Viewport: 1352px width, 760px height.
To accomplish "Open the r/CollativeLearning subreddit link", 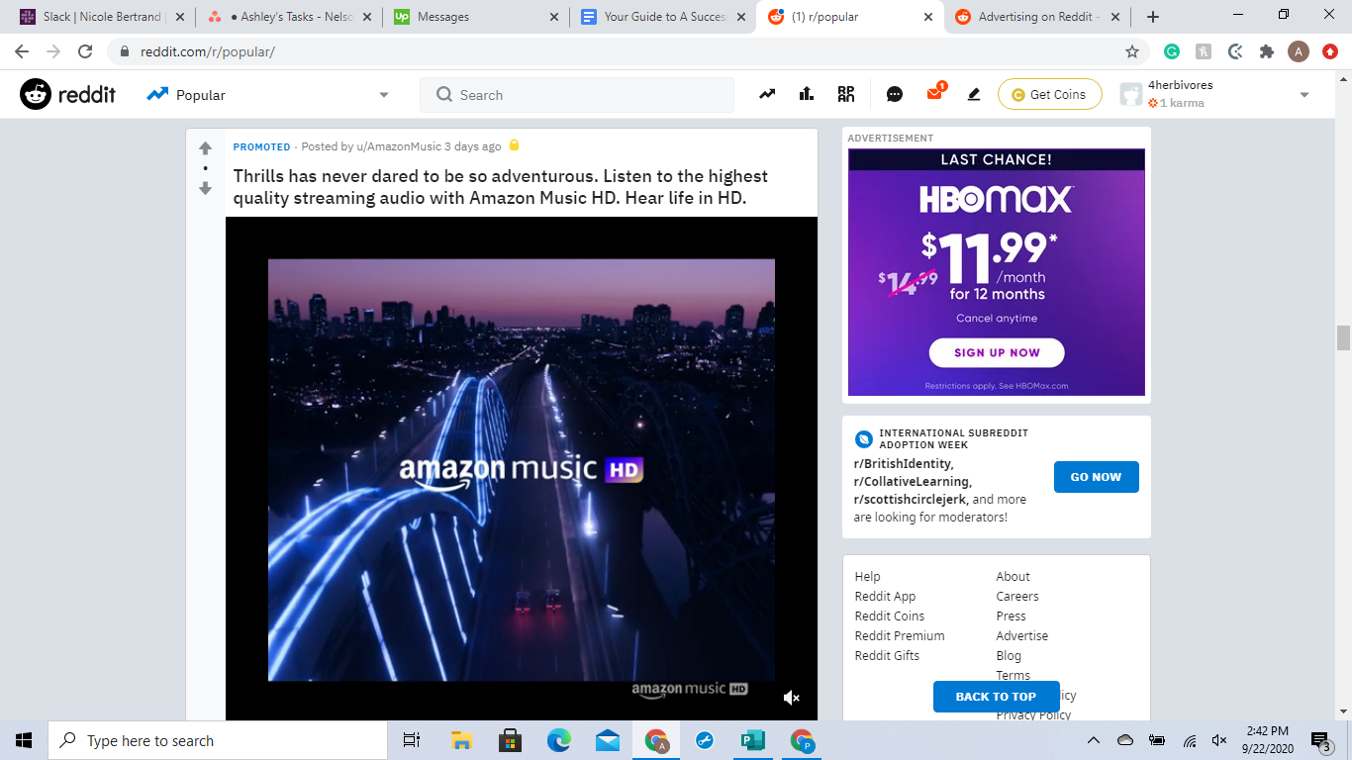I will pos(913,482).
